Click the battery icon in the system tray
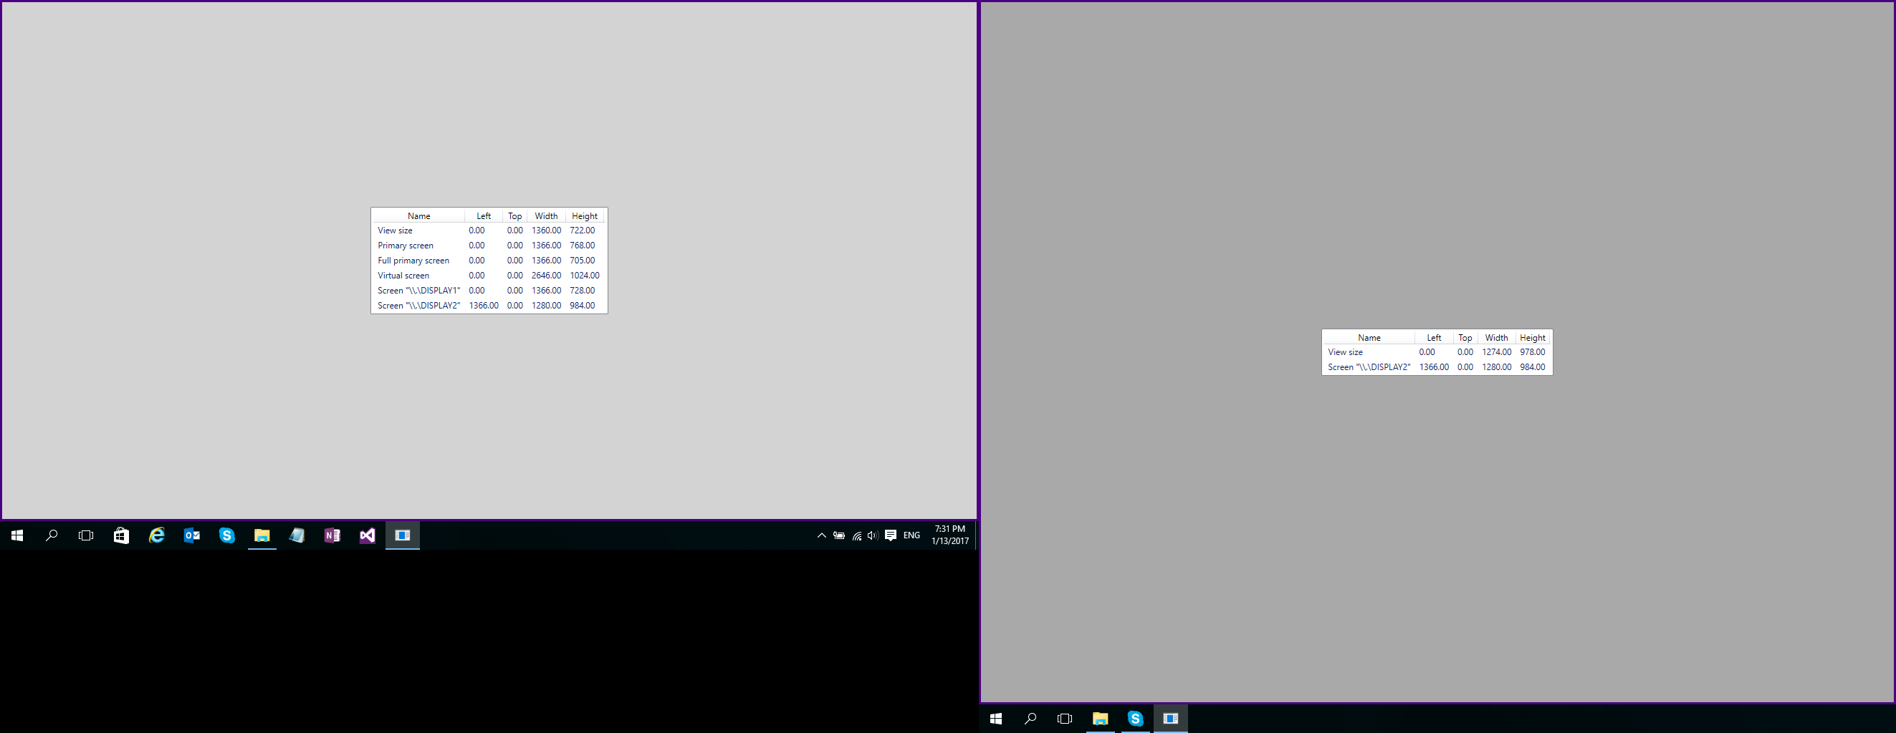 point(839,535)
